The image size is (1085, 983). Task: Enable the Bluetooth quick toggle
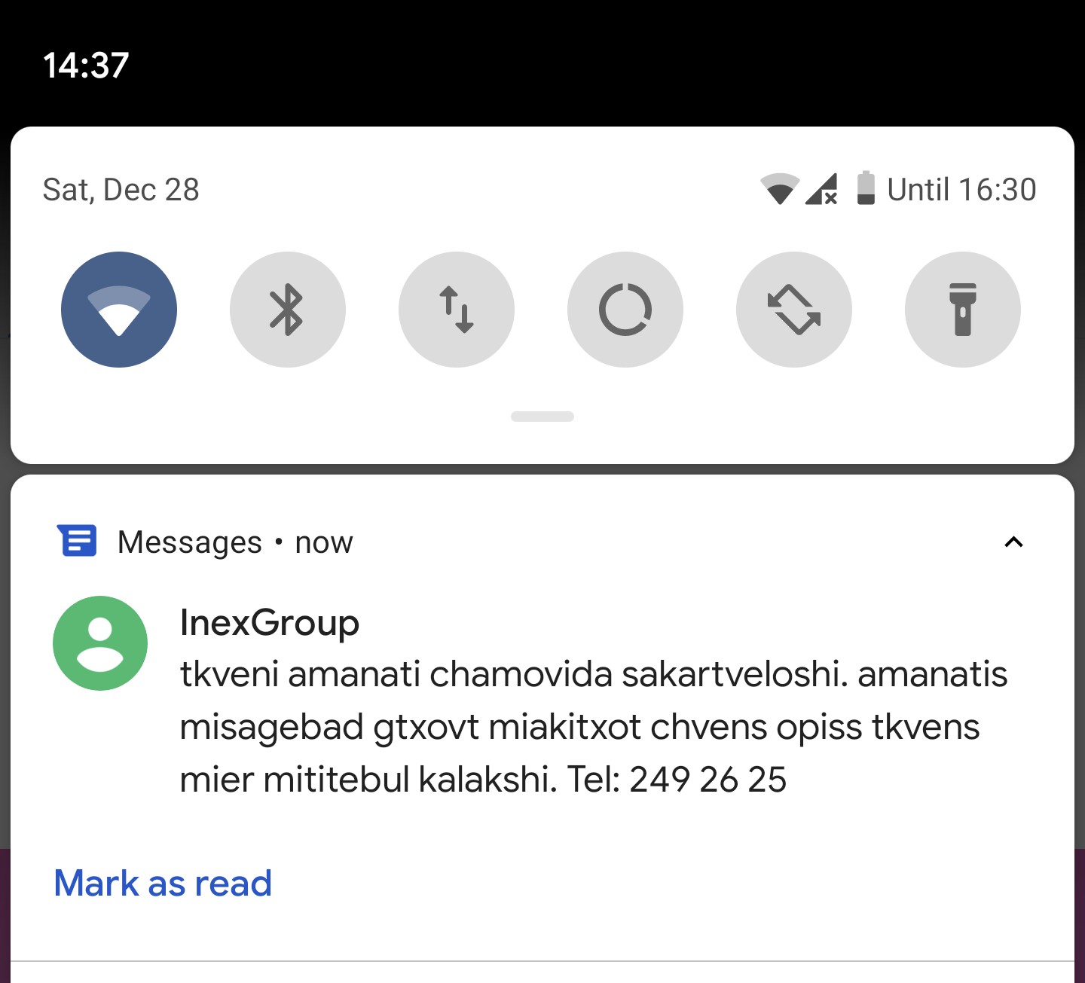[288, 310]
